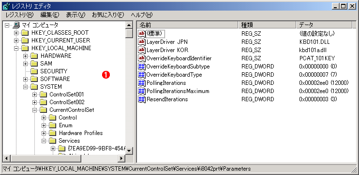359x175 pixels.
Task: Click the マイ コンピュータ computer icon
Action: pos(17,25)
